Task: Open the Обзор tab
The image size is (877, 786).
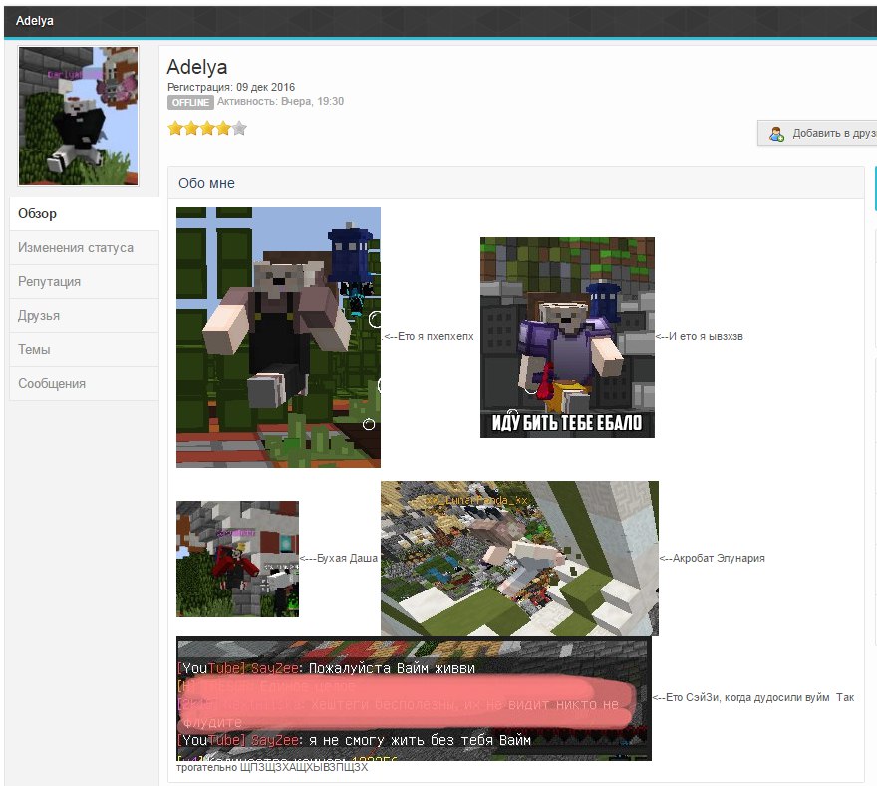Action: [85, 213]
